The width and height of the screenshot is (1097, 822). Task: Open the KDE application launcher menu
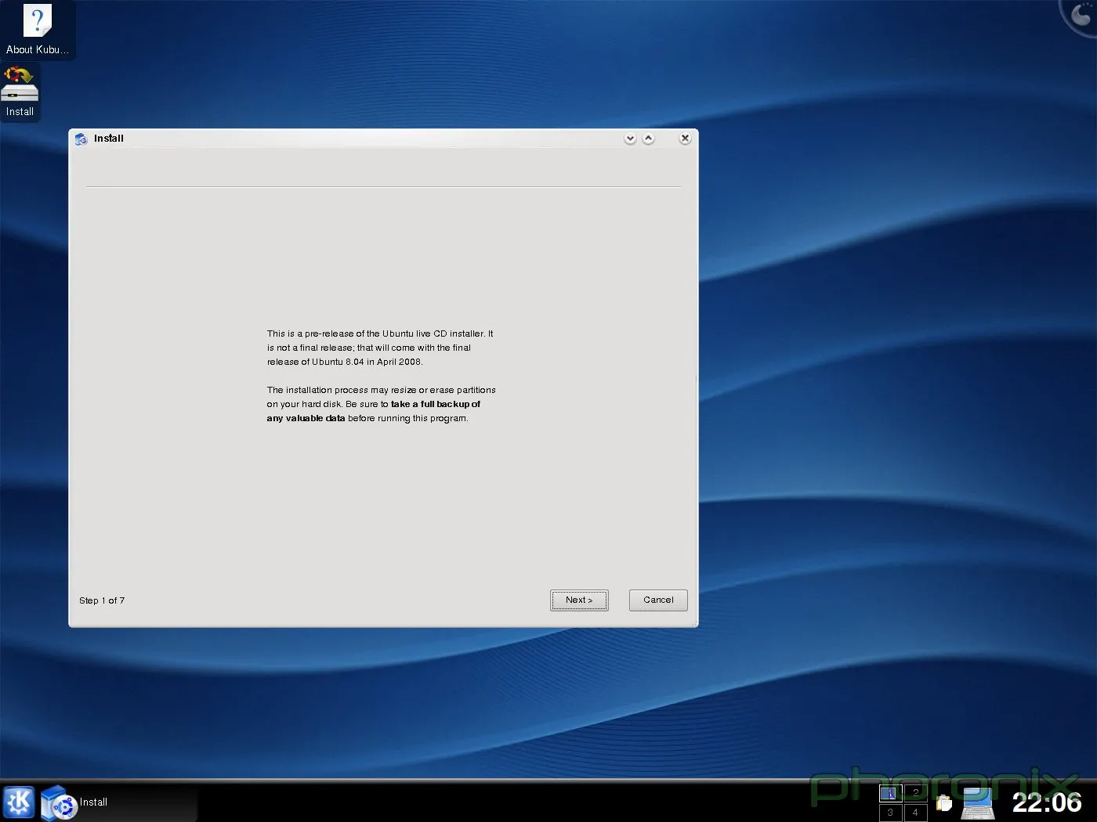19,802
